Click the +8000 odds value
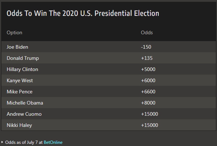Image resolution: width=217 pixels, height=146 pixels. tap(148, 103)
